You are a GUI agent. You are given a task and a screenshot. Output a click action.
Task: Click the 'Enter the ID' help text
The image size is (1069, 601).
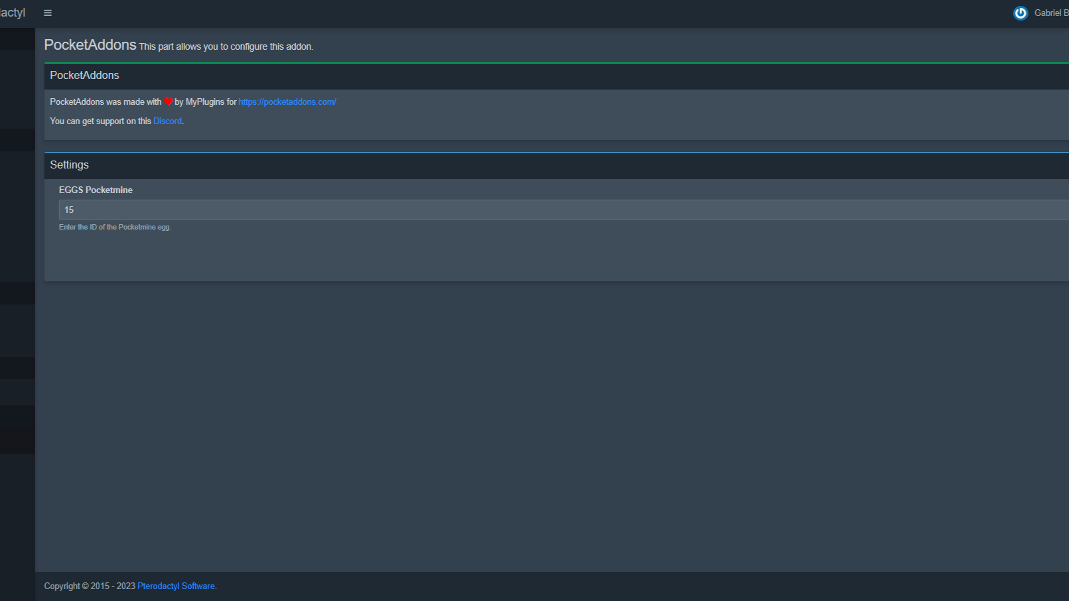[115, 228]
